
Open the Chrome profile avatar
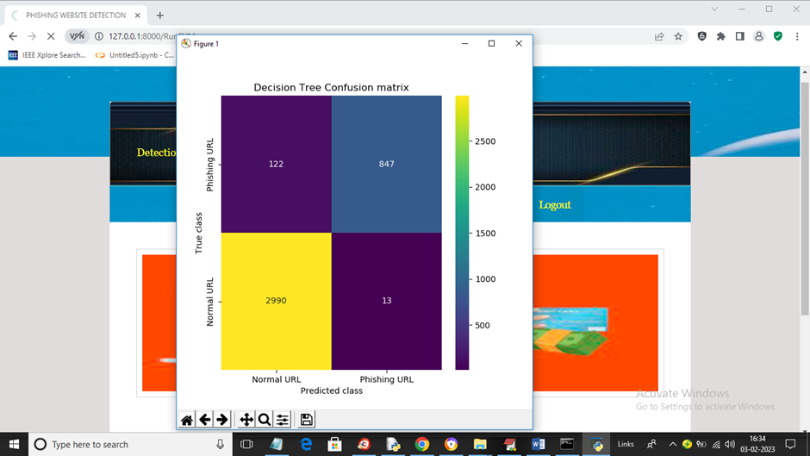tap(759, 36)
